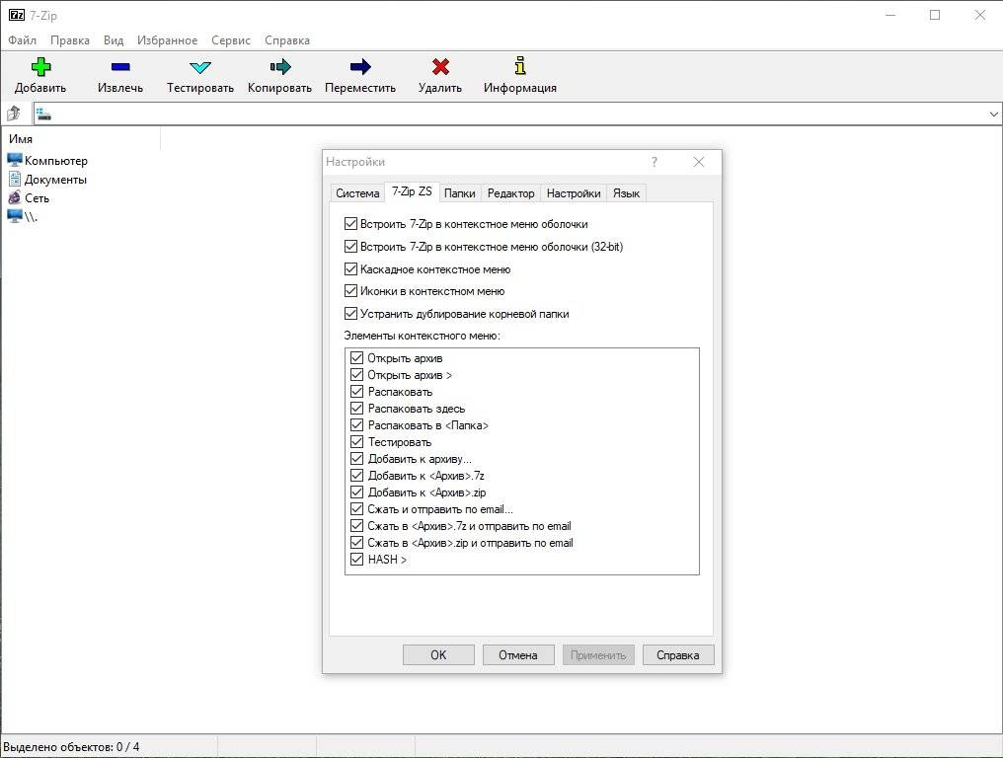Click the Справка button in dialog
Screen dimensions: 1003x758
[678, 655]
